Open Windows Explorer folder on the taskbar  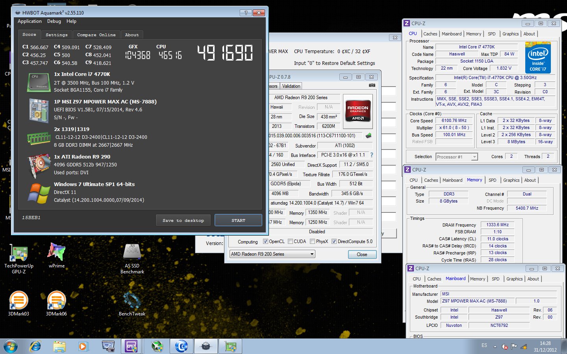pyautogui.click(x=59, y=347)
